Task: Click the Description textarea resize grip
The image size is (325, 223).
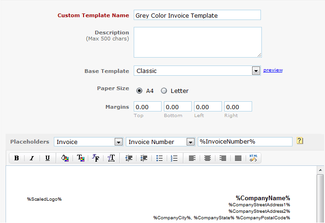Action: click(x=259, y=55)
